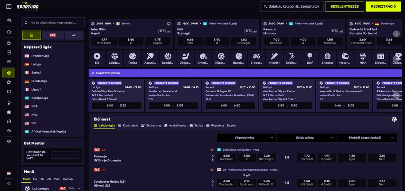Select the Kézilabda handball tile
The height and width of the screenshot is (191, 405).
[292, 59]
